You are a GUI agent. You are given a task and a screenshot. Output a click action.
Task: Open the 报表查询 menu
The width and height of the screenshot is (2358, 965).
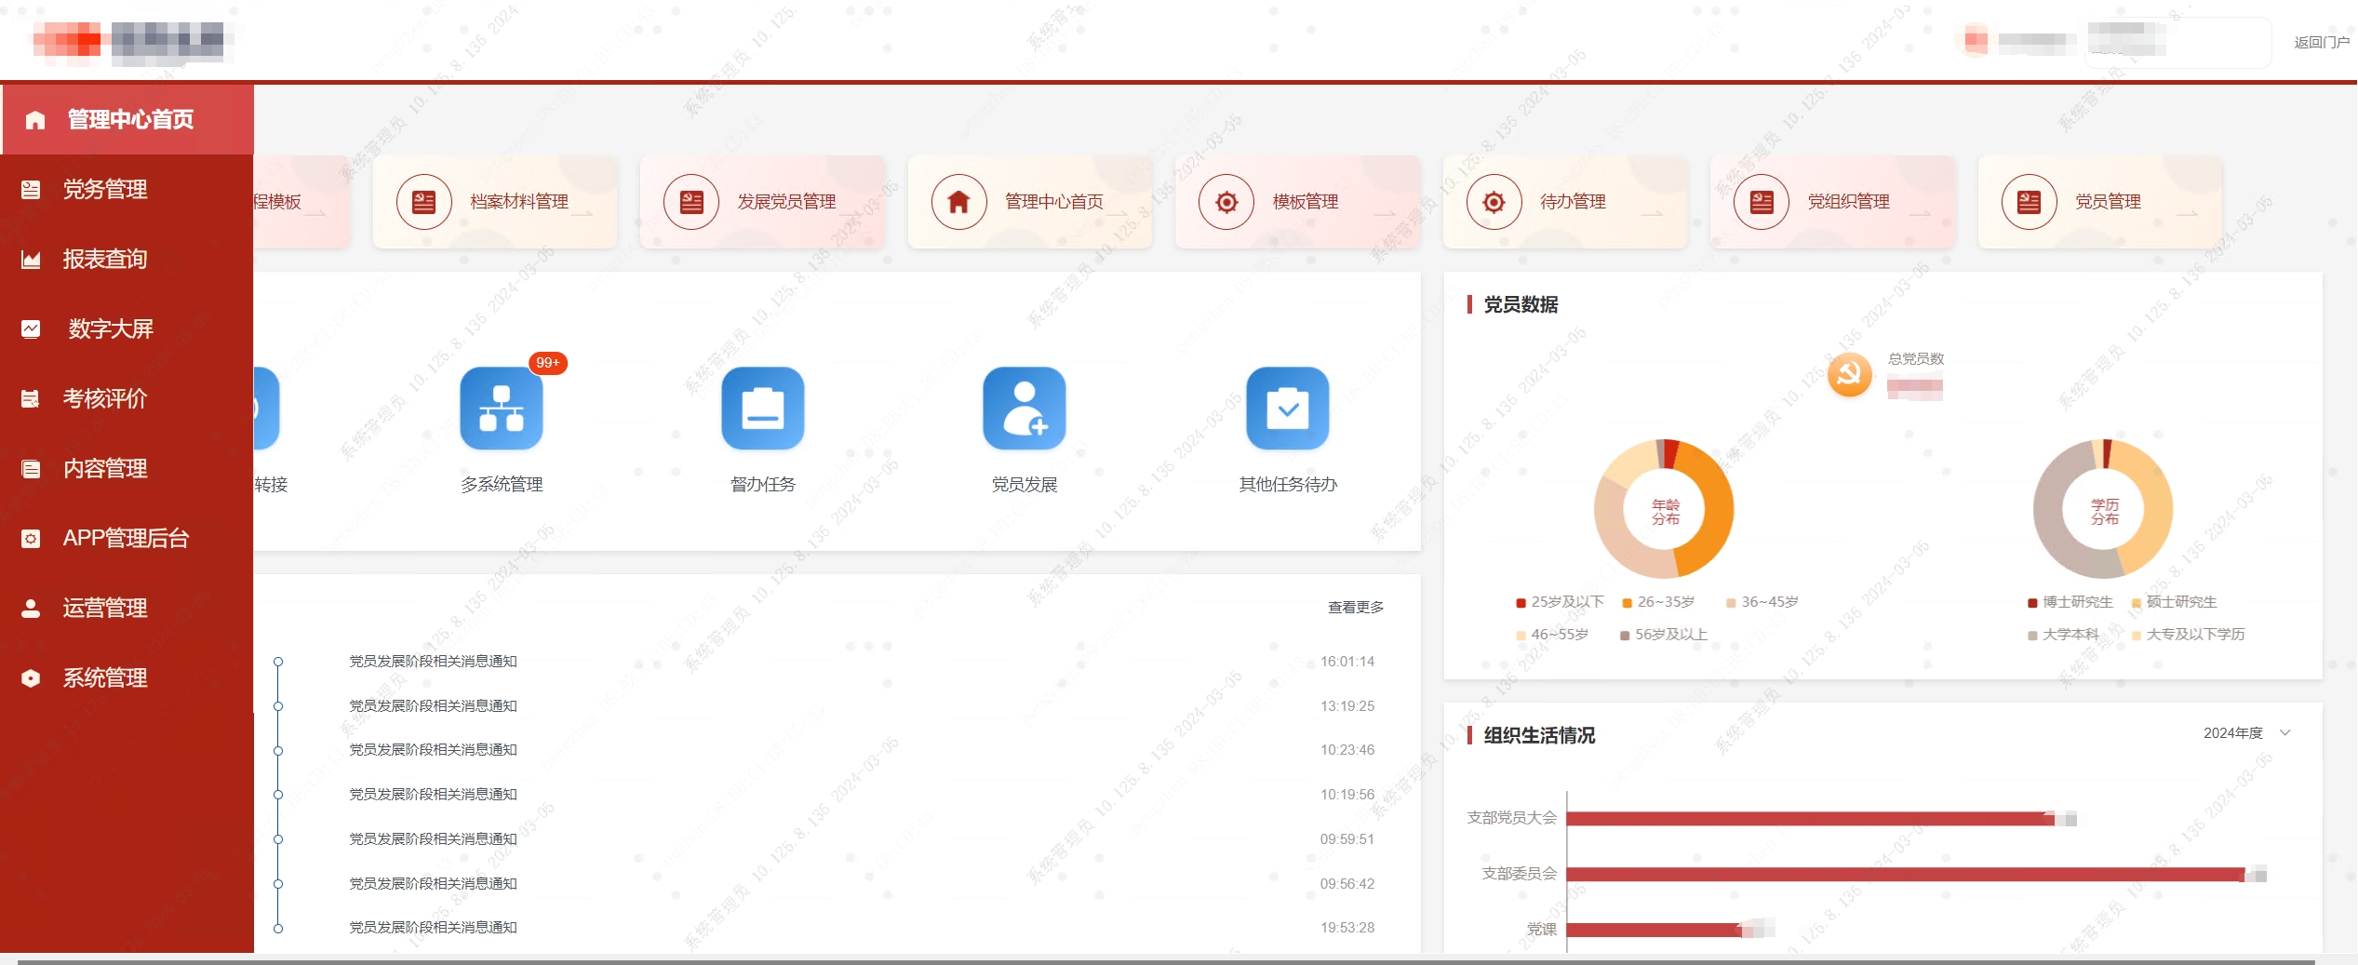pyautogui.click(x=127, y=260)
